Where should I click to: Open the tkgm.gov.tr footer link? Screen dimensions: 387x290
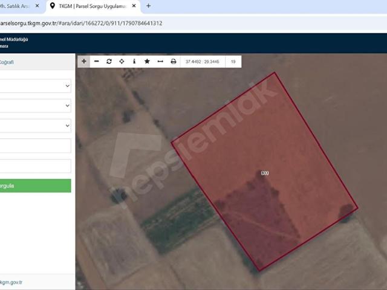pyautogui.click(x=11, y=282)
